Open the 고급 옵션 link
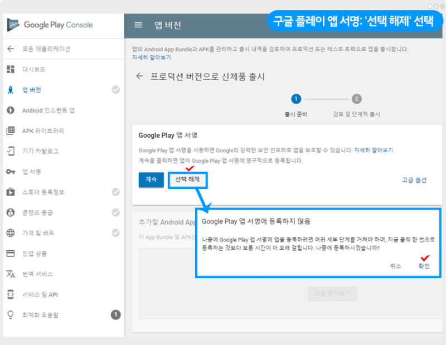Viewport: 446px width, 345px height. (414, 180)
